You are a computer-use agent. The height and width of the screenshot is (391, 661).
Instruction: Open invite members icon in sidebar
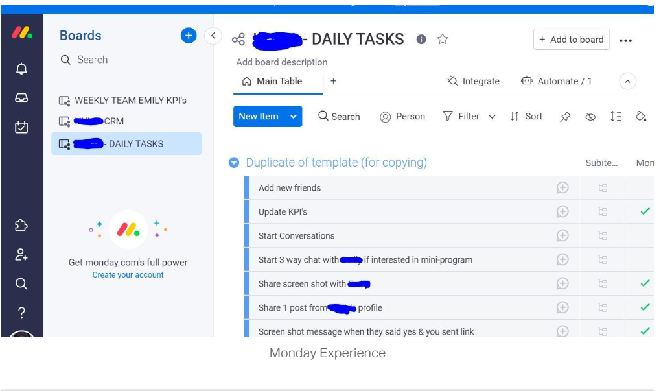(21, 255)
